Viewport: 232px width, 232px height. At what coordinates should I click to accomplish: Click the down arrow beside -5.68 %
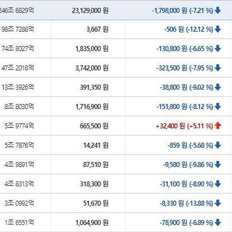point(218,145)
